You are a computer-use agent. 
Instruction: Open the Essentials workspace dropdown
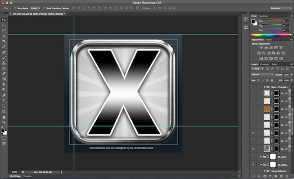281,8
